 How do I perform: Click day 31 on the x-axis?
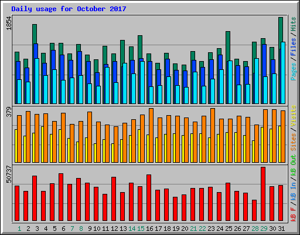tap(281, 229)
